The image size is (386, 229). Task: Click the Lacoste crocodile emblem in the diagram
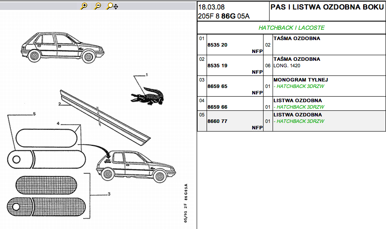click(148, 96)
